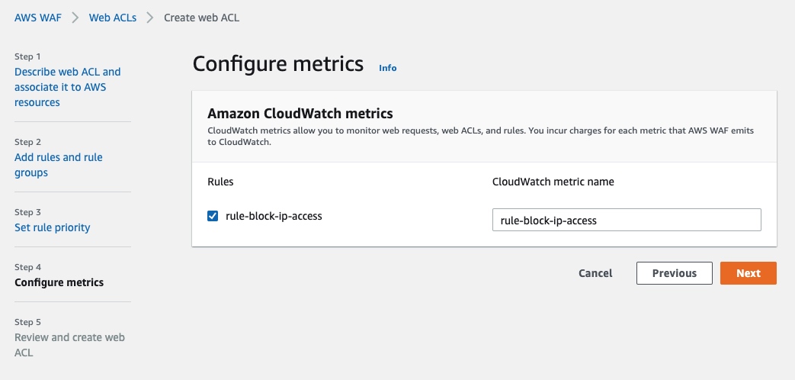Uncheck the rule-block-ip-access checkbox
The image size is (795, 380).
point(213,216)
